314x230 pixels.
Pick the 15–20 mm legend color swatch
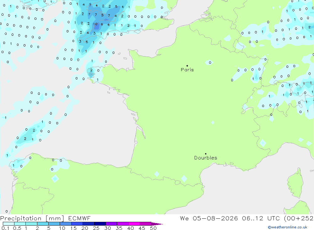pyautogui.click(x=77, y=224)
